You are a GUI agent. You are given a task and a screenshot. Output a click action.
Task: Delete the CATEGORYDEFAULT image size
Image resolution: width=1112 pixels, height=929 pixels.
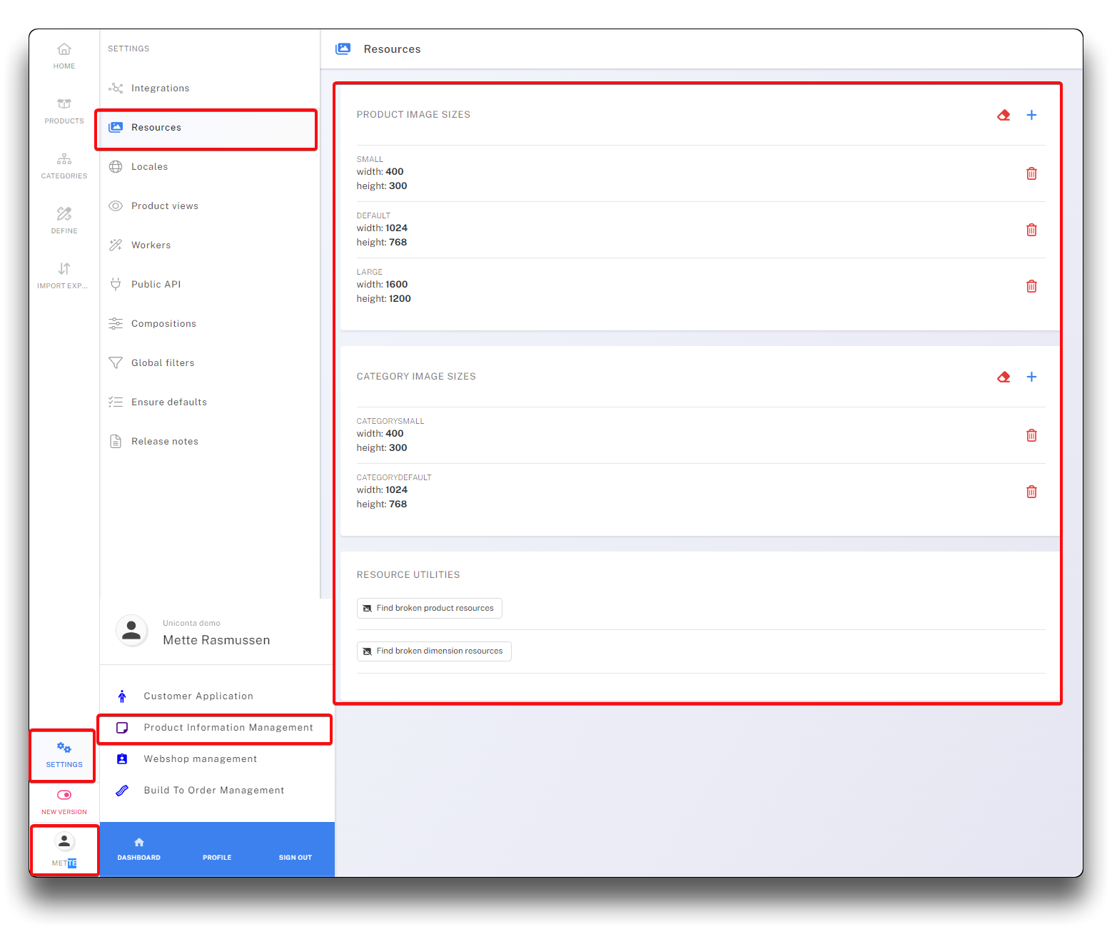click(1031, 492)
